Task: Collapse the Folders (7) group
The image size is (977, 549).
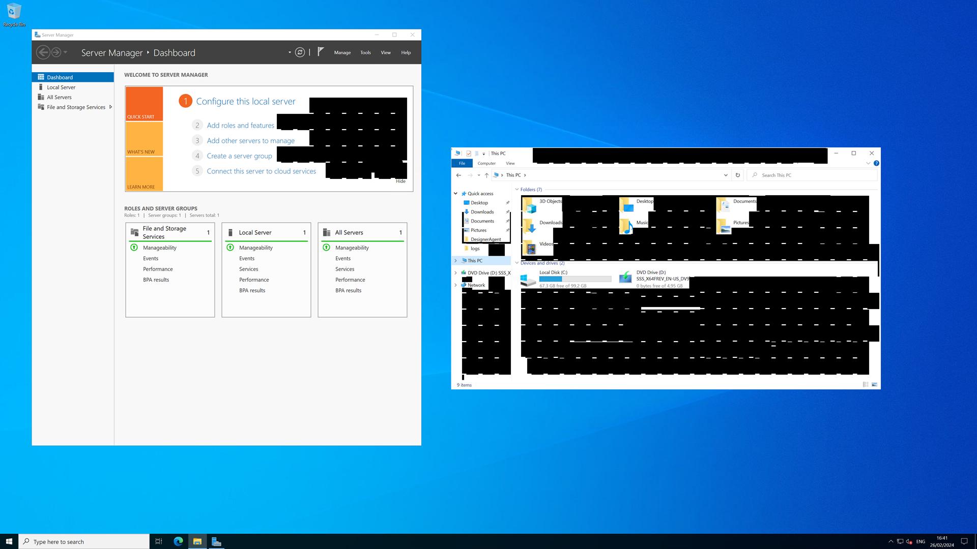Action: point(517,190)
